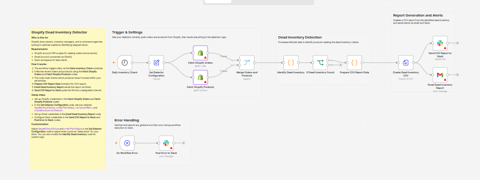Click the Dead Inventory Detection section heading
The width and height of the screenshot is (480, 180).
[300, 37]
